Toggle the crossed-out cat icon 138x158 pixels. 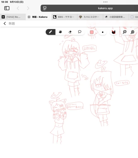point(113,32)
